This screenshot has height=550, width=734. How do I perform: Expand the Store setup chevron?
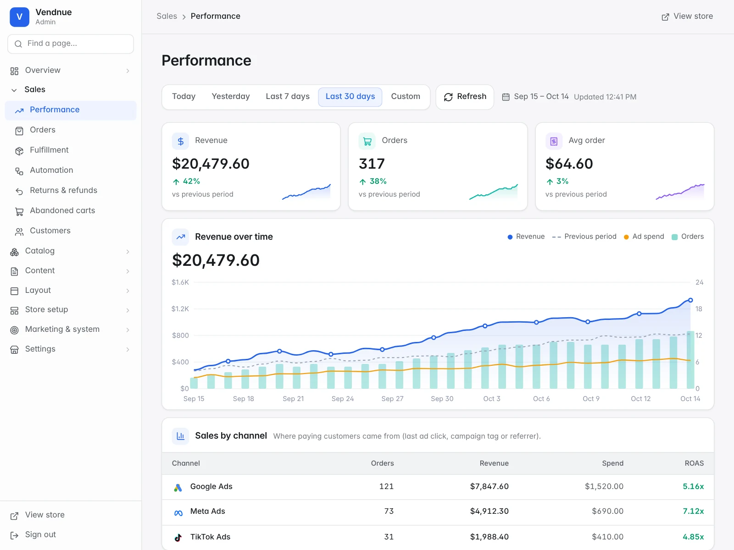pyautogui.click(x=128, y=310)
